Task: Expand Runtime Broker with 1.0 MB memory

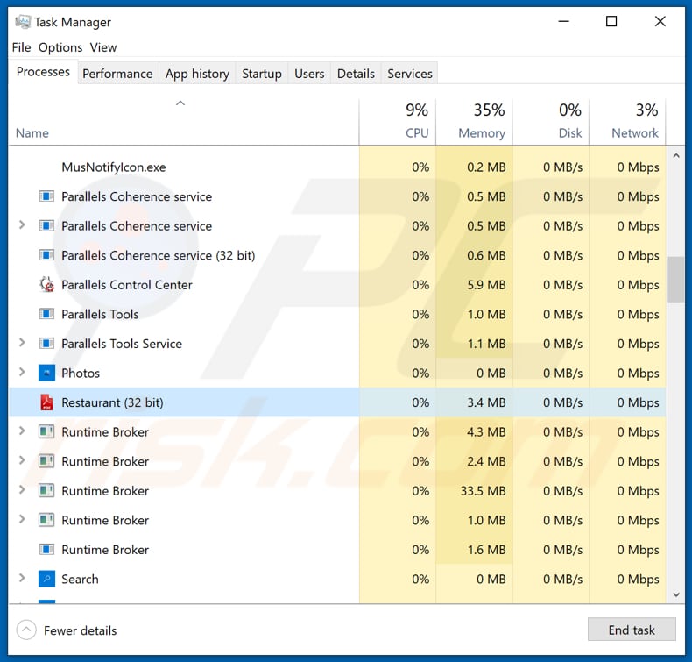Action: (22, 519)
